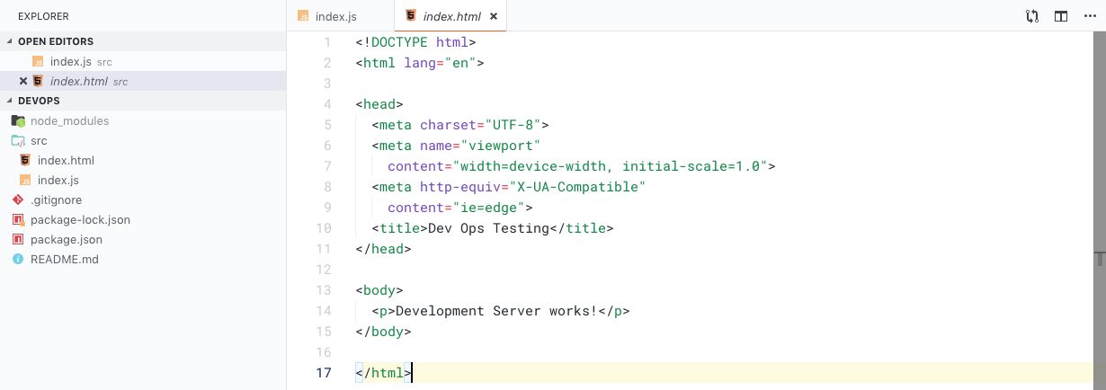Click line number 13 in the gutter
Screen dimensions: 1106x390
tap(324, 290)
